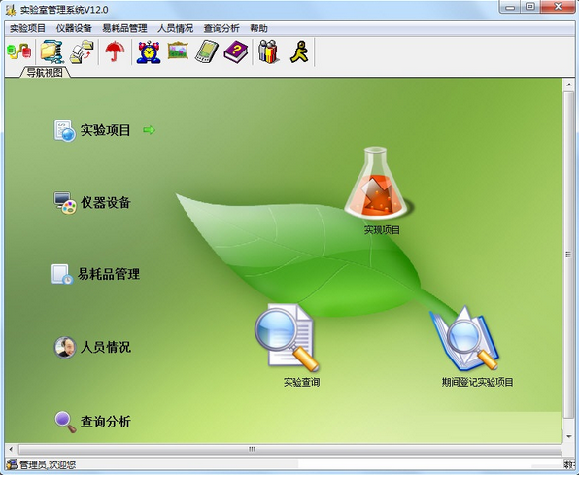The width and height of the screenshot is (579, 478).
Task: Maximize the 实验室管理系统 window
Action: [530, 7]
